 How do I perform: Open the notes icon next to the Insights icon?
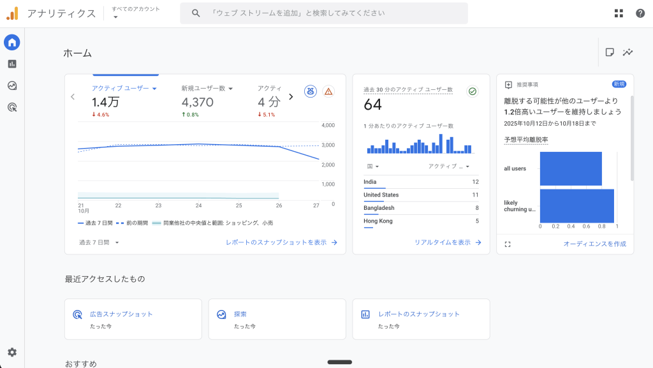point(610,54)
